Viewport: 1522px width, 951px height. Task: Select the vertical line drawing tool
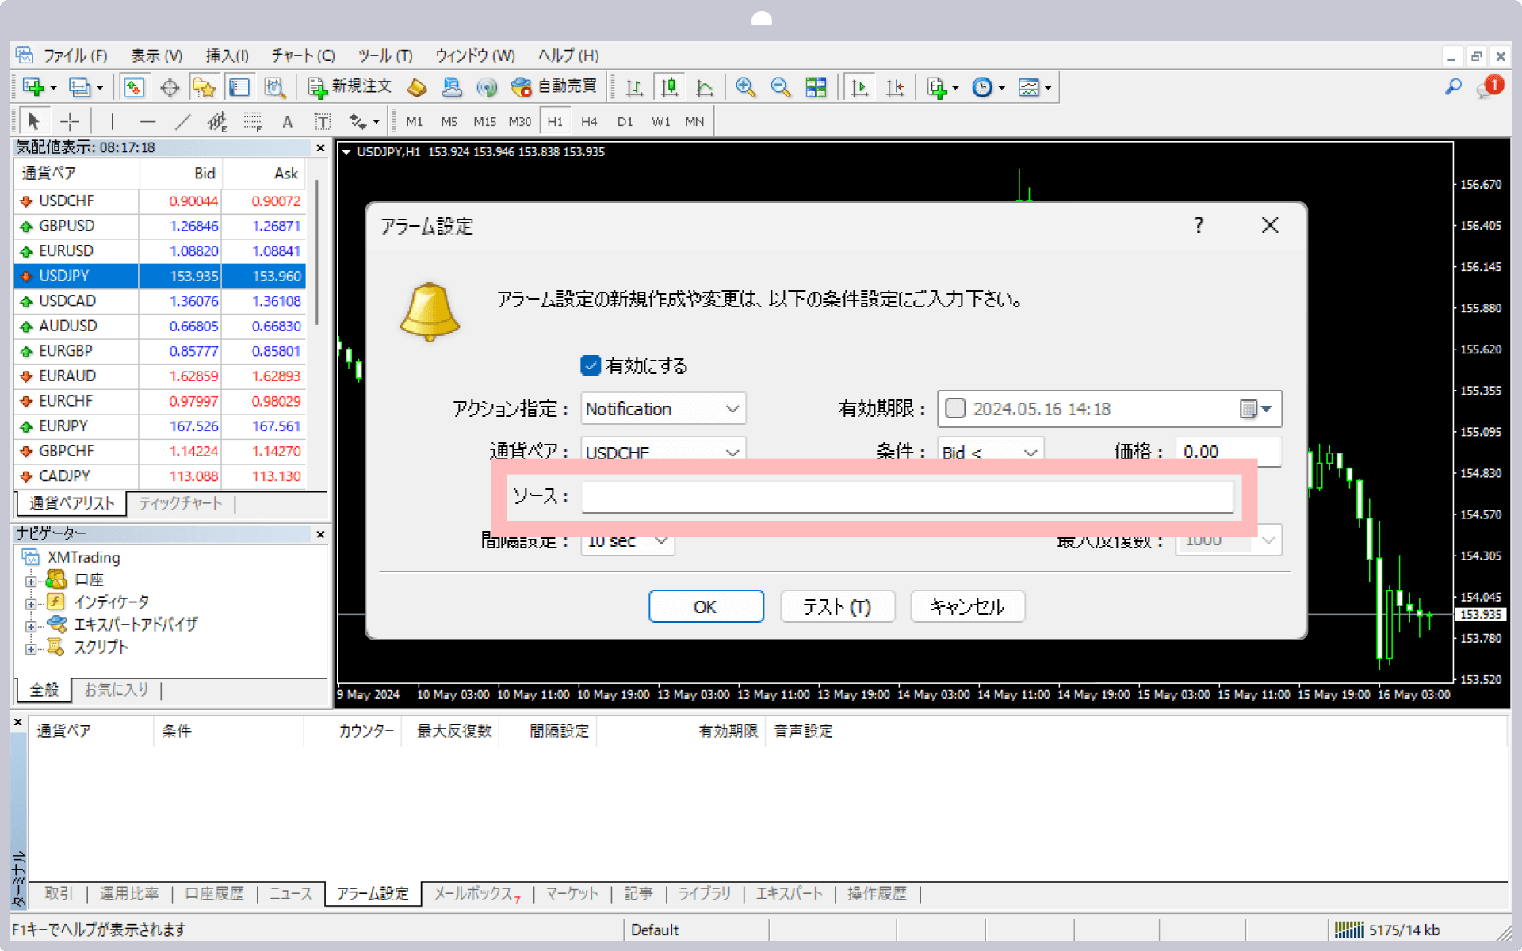coord(112,121)
